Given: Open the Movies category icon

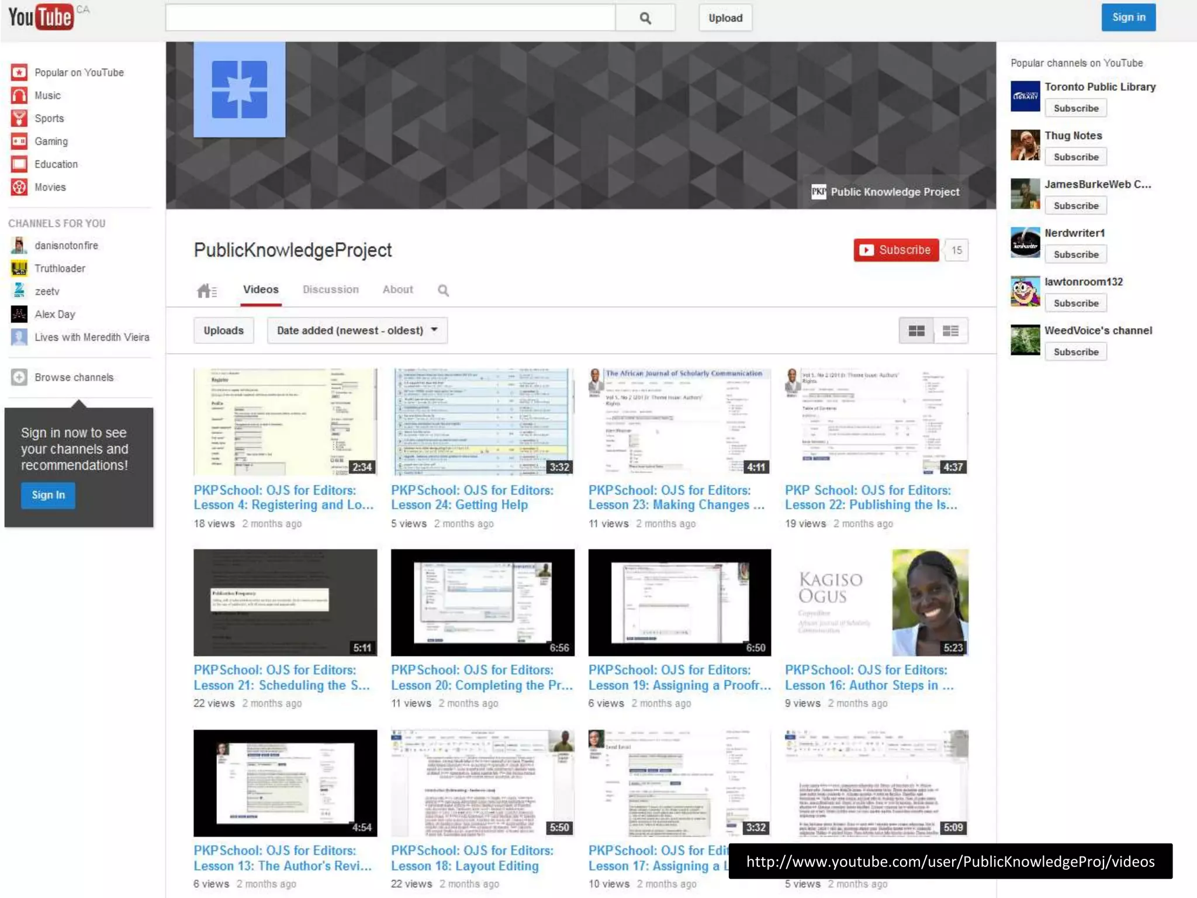Looking at the screenshot, I should [19, 187].
